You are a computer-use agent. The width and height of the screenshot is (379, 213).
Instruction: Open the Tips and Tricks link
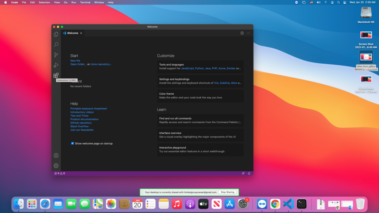(x=79, y=116)
